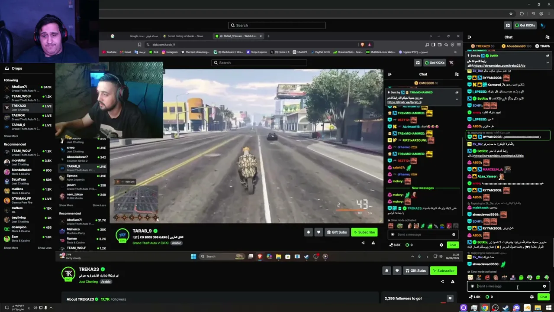
Task: Expand the bookmarks overflow arrows in the embedded browser
Action: (455, 52)
